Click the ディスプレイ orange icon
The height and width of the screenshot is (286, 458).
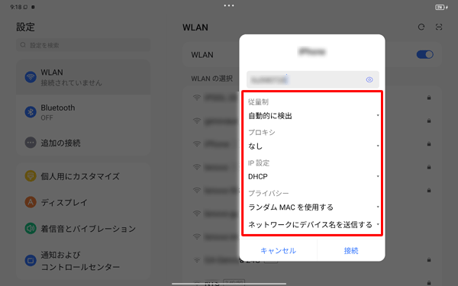click(31, 202)
